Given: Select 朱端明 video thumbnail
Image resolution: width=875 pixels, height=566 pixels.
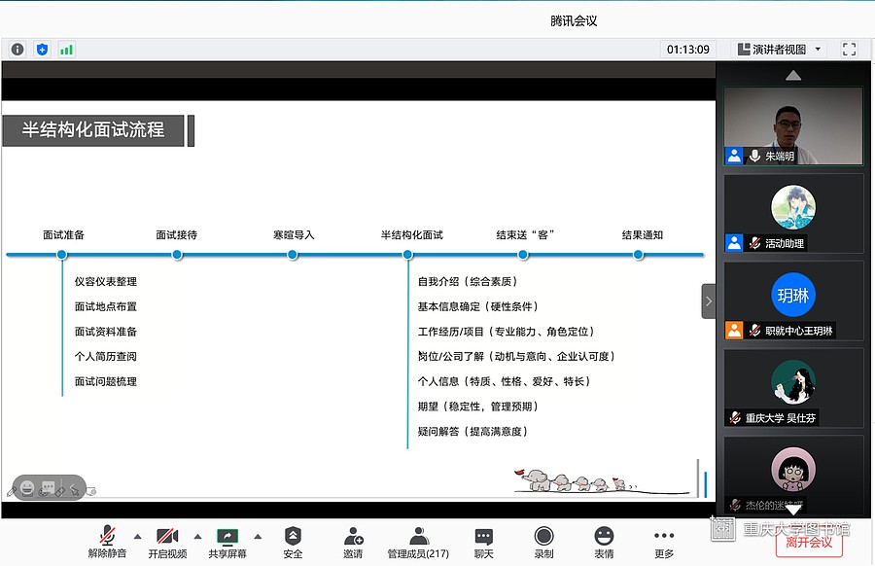Looking at the screenshot, I should point(793,125).
